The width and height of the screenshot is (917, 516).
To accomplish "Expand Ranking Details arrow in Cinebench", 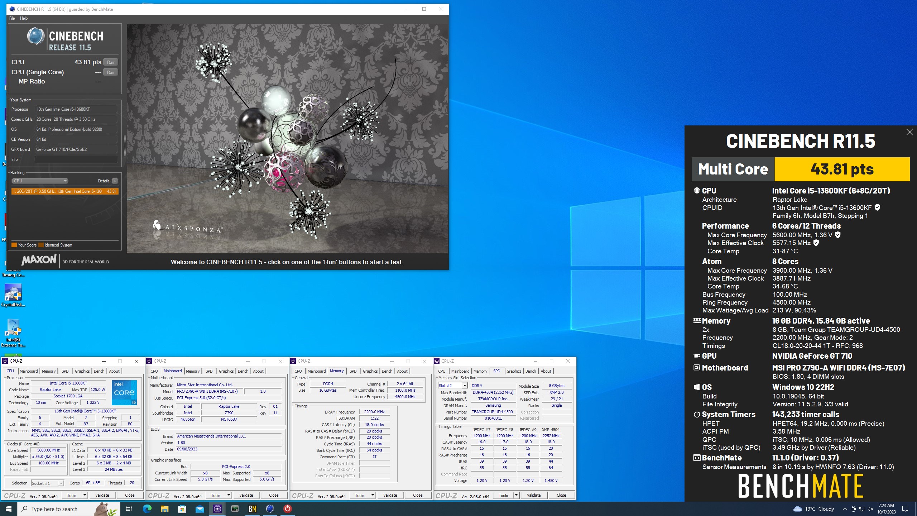I will pyautogui.click(x=115, y=181).
